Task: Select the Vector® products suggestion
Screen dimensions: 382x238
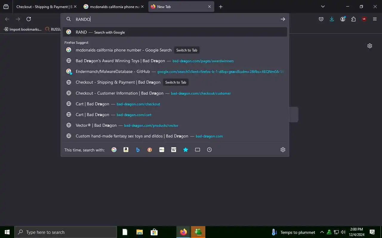Action: 175,125
